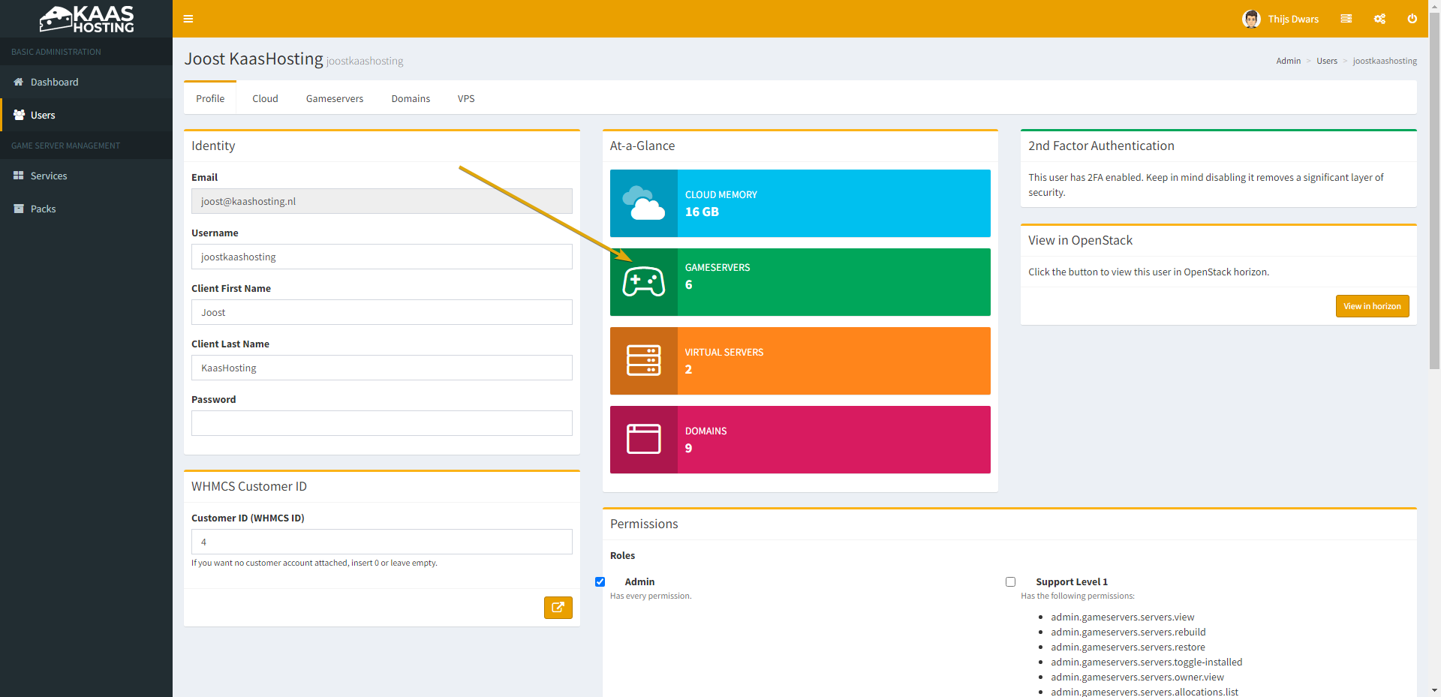Switch to the Cloud tab
The height and width of the screenshot is (697, 1441).
(x=265, y=98)
